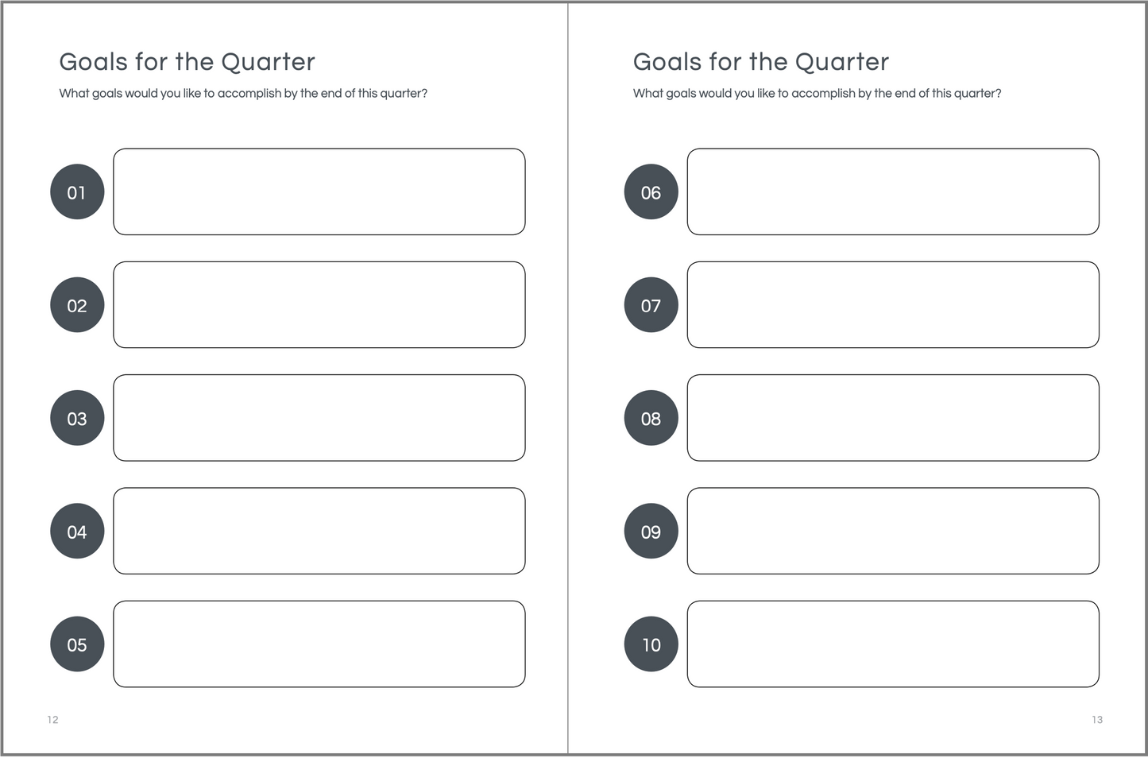1148x758 pixels.
Task: Focus the empty box beside badge 03
Action: click(x=319, y=418)
